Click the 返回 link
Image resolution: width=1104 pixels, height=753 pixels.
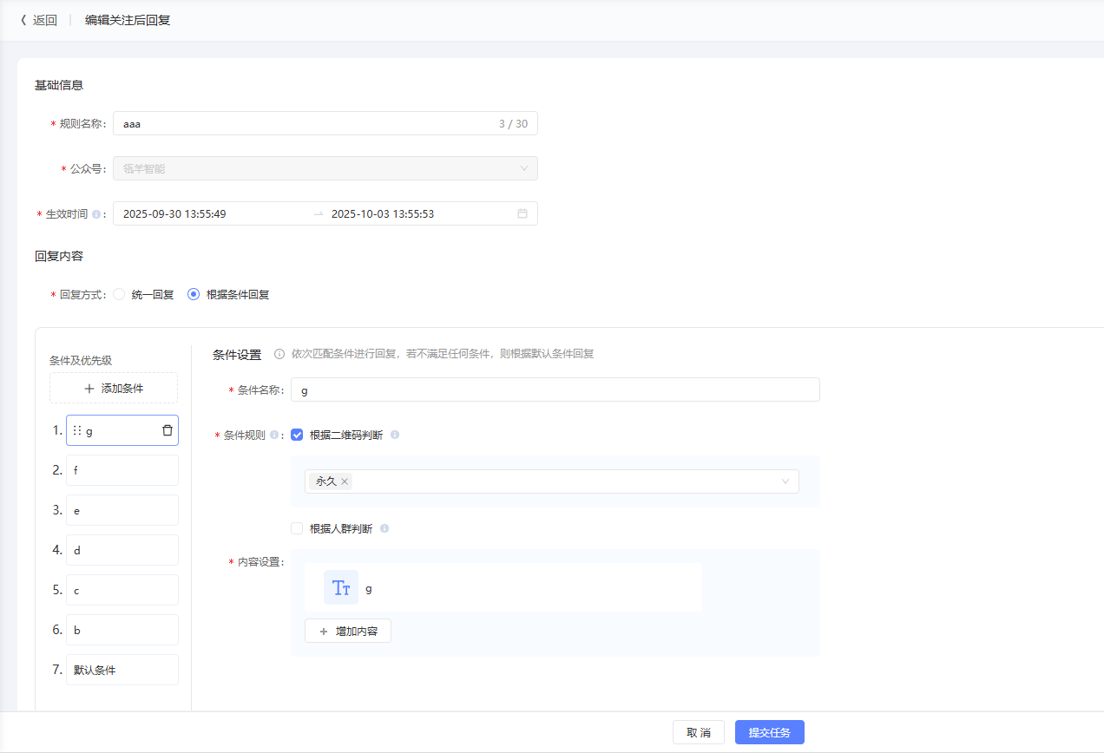45,20
